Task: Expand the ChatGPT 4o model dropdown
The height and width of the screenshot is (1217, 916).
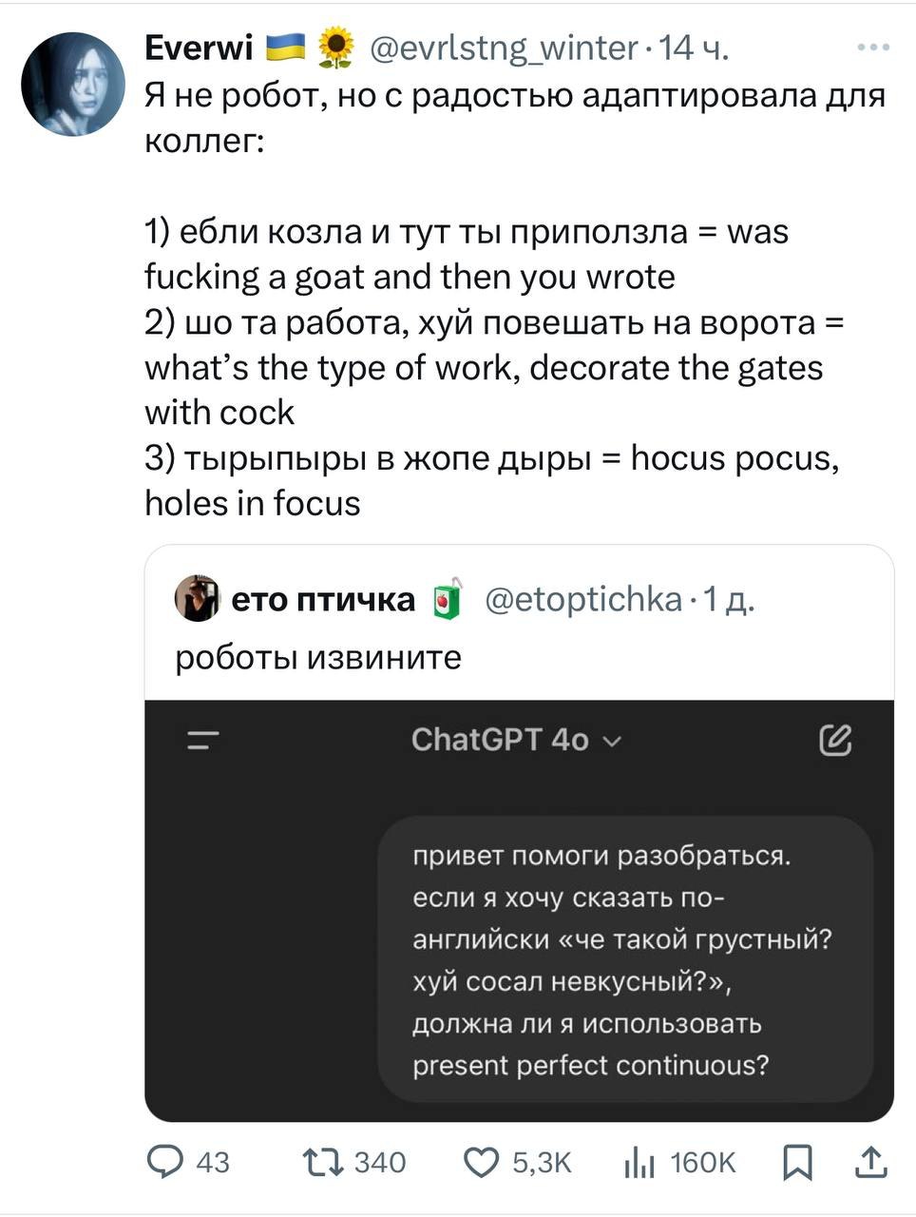Action: pos(516,740)
